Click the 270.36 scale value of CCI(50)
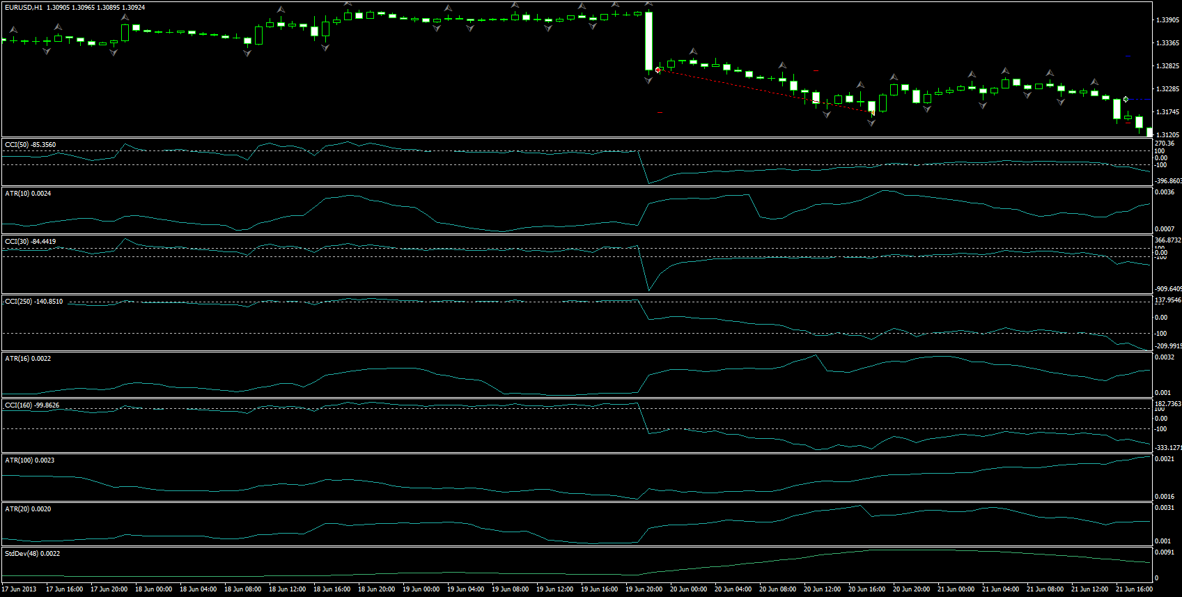The width and height of the screenshot is (1182, 597). click(x=1165, y=144)
